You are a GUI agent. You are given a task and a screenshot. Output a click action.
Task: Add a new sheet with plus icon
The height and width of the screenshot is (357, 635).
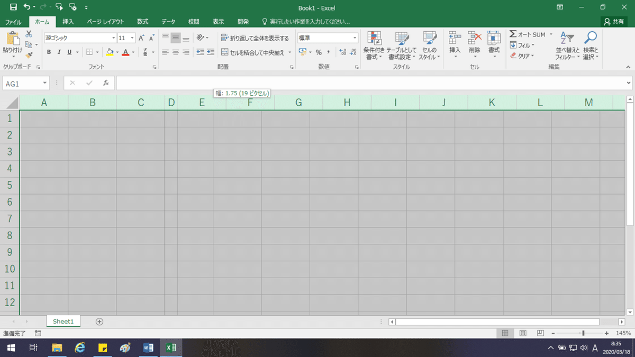point(99,322)
